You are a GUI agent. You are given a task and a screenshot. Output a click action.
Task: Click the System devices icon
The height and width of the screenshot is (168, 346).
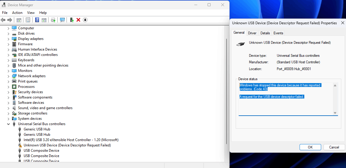14,119
